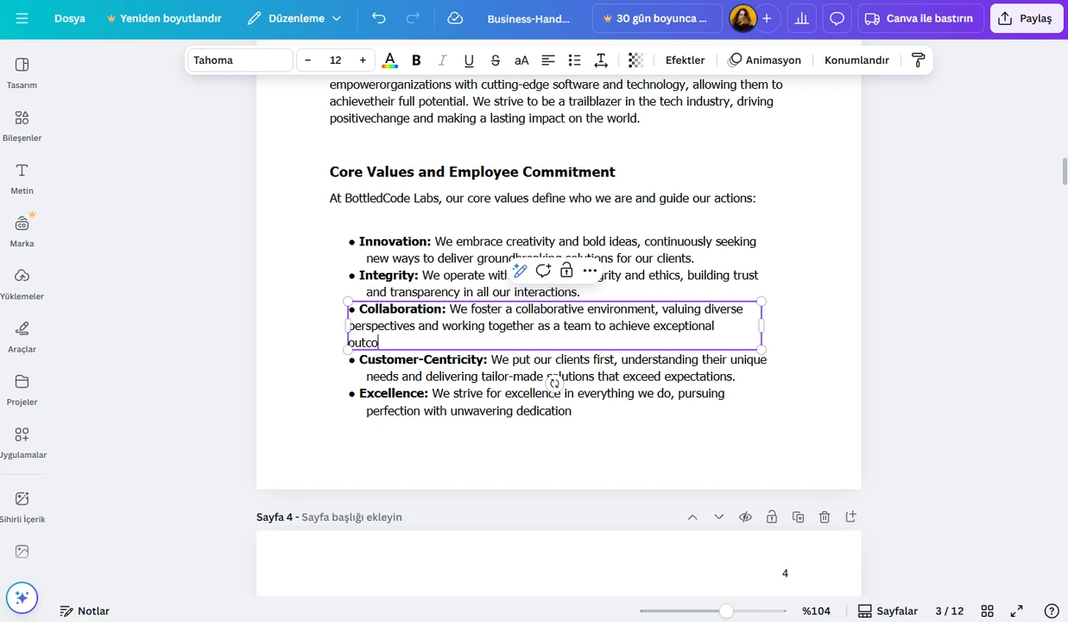Open the comments speech bubble

(x=837, y=18)
